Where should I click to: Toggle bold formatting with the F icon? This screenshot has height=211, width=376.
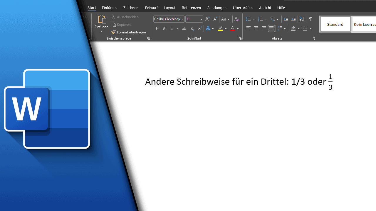point(157,28)
